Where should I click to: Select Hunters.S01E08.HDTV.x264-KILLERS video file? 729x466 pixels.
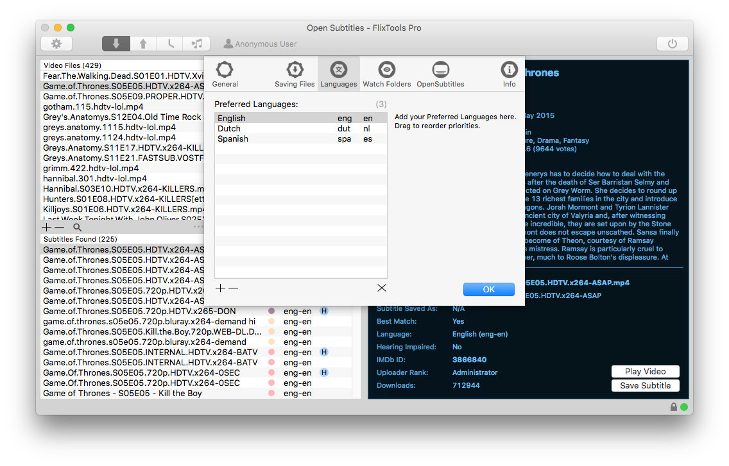123,199
